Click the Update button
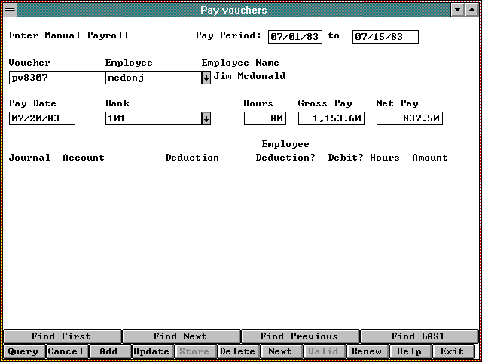Image resolution: width=482 pixels, height=362 pixels. point(151,351)
